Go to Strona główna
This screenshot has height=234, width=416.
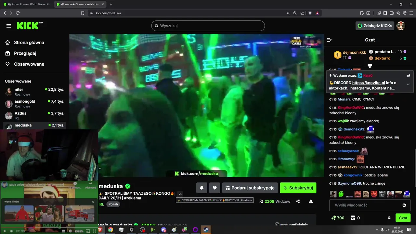[29, 43]
